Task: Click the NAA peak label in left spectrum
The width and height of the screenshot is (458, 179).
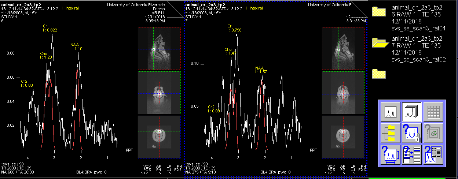Action: pos(75,46)
